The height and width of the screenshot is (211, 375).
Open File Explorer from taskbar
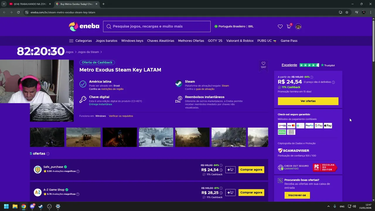(15, 206)
